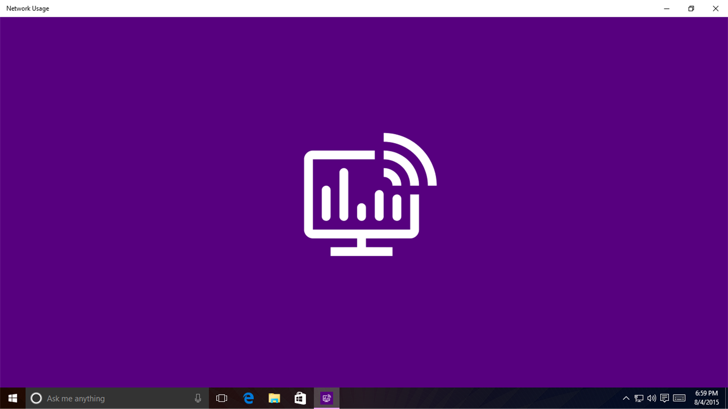
Task: Close the Network Usage window
Action: [x=715, y=9]
